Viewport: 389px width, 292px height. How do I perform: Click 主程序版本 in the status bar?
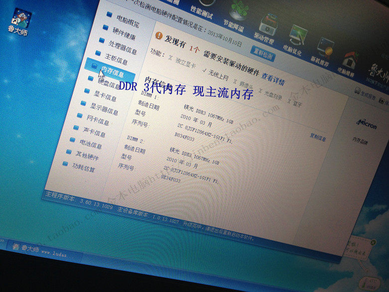click(60, 196)
